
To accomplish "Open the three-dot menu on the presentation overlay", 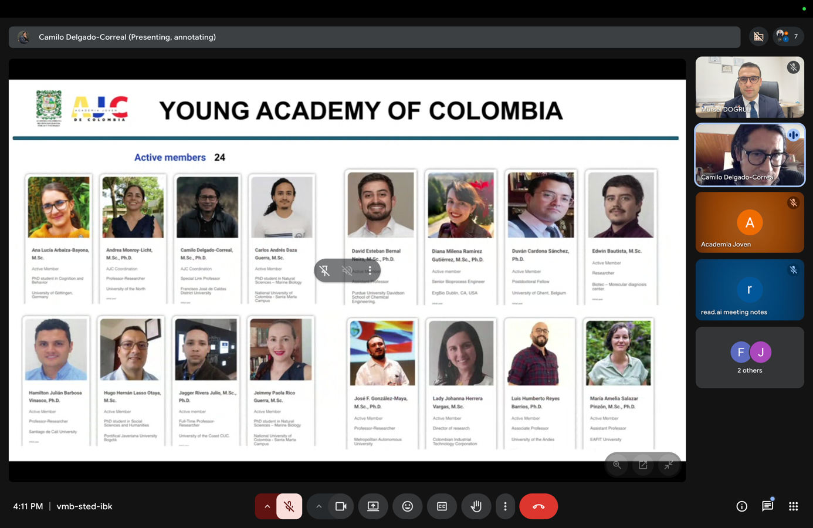I will point(370,270).
